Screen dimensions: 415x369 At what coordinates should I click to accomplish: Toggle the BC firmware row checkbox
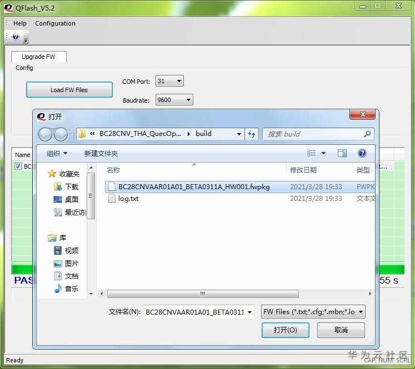pos(18,166)
